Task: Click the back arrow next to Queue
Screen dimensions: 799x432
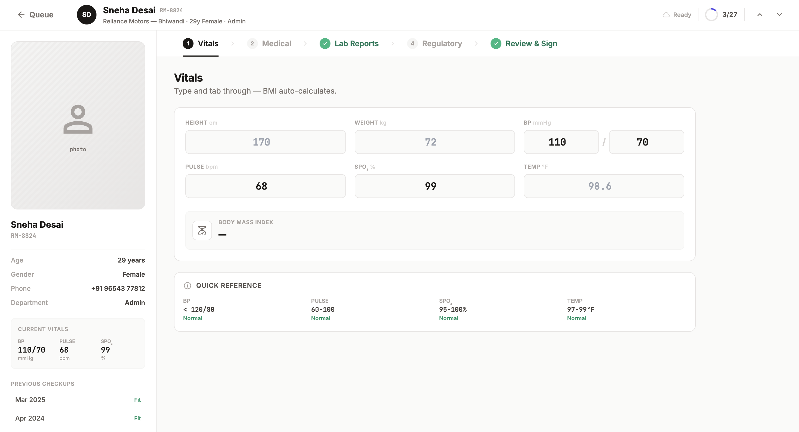Action: [x=21, y=15]
